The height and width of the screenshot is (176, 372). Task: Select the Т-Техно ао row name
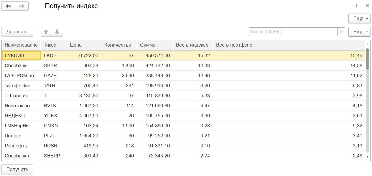tap(21, 96)
